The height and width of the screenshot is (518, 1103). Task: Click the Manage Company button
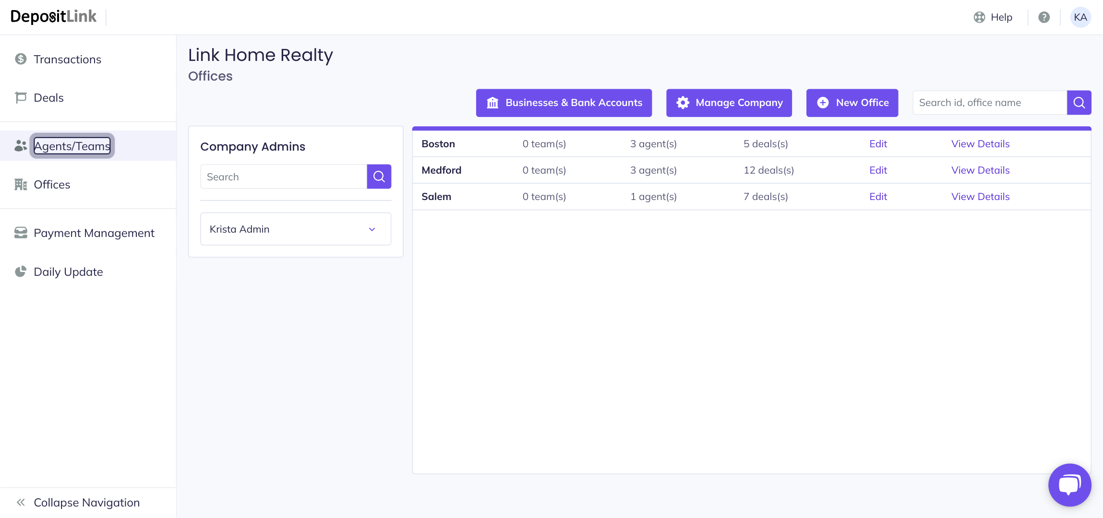[x=729, y=103]
